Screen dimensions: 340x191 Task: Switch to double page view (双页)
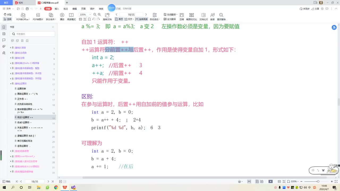pos(129,19)
